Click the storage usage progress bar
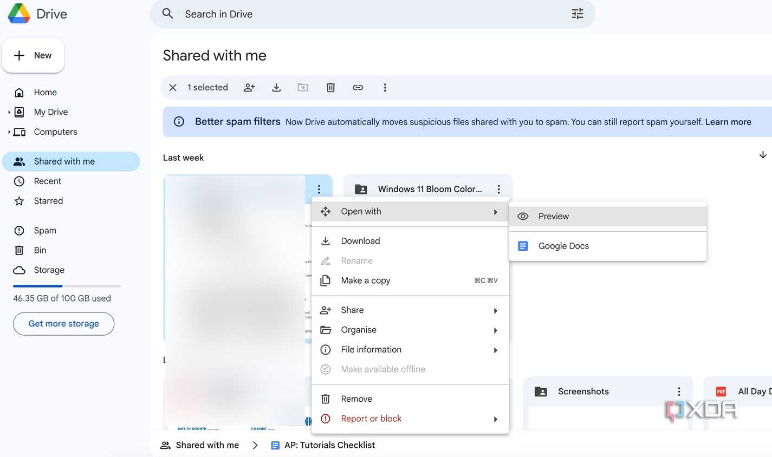This screenshot has height=457, width=772. click(67, 286)
